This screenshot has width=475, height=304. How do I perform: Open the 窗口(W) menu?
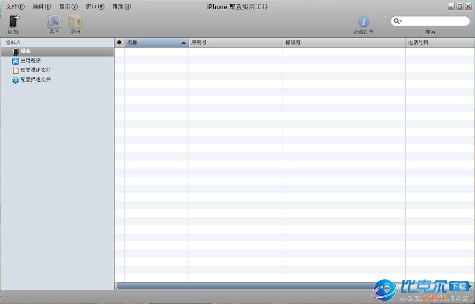tap(95, 7)
